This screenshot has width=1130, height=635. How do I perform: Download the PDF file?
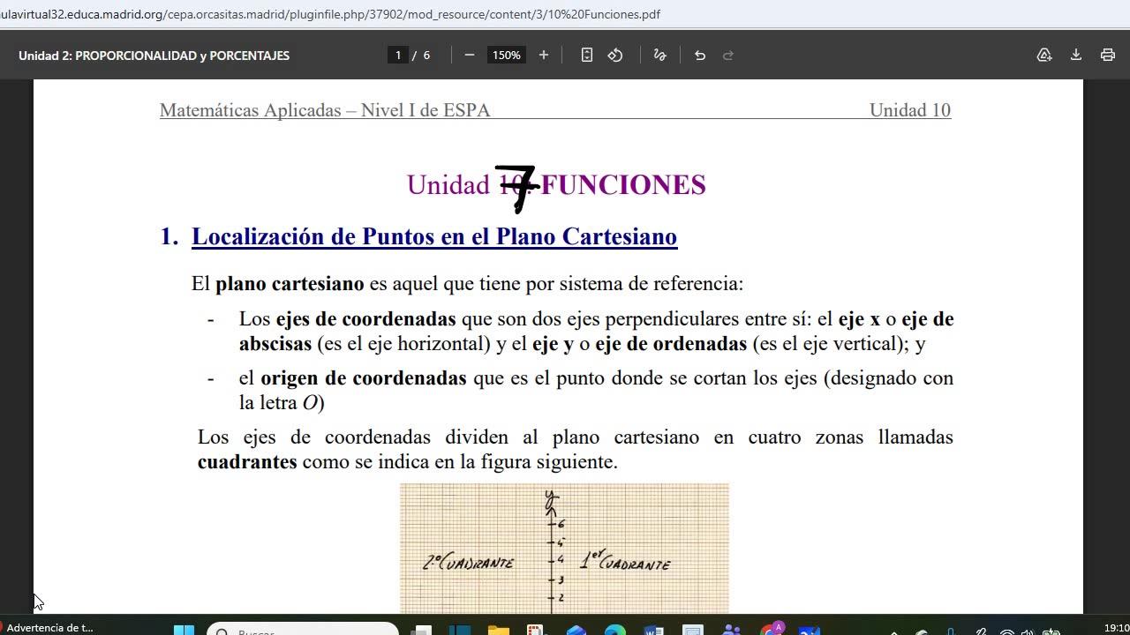click(1076, 55)
